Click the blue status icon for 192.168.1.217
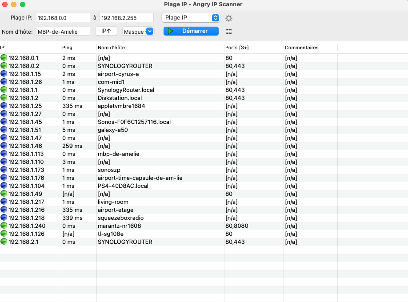The image size is (408, 302). 4,202
